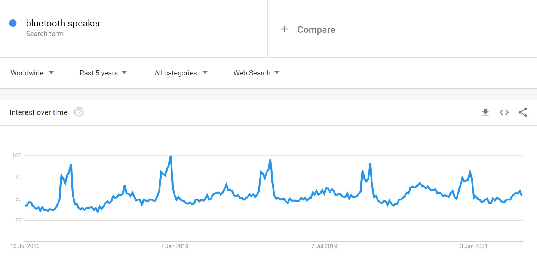Screen dimensions: 537x278
Task: Open the Web Search type dropdown
Action: coord(257,73)
